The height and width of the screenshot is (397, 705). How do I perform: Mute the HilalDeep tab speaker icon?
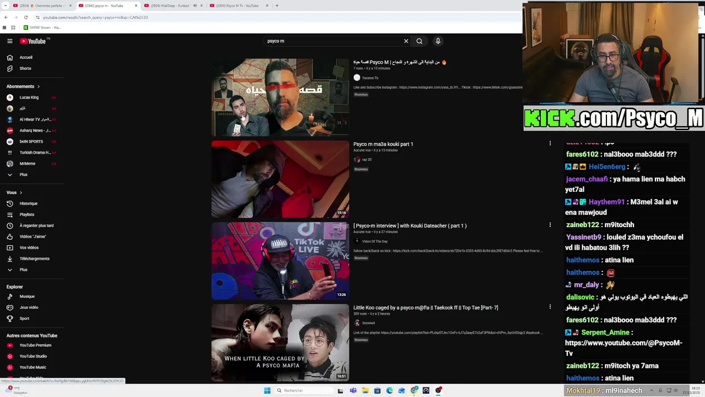point(194,6)
